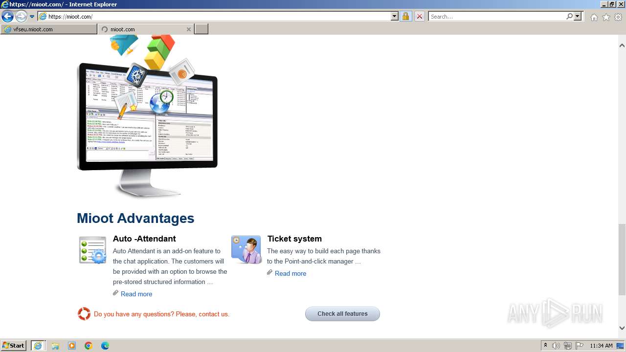
Task: Click the clock showing 11:34 AM
Action: 601,346
